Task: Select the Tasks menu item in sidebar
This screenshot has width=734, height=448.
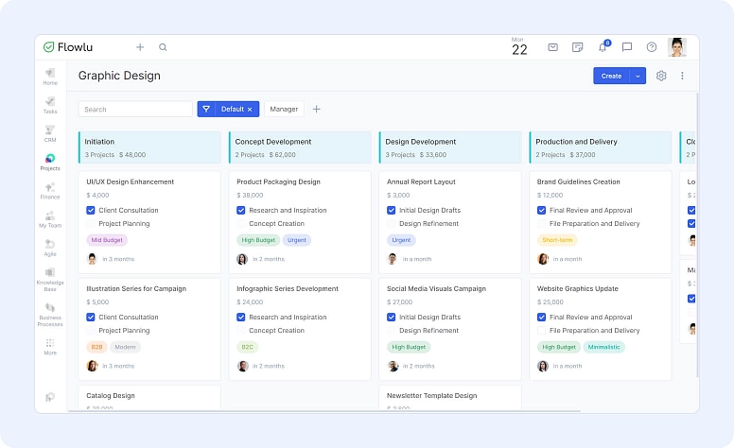Action: (x=50, y=105)
